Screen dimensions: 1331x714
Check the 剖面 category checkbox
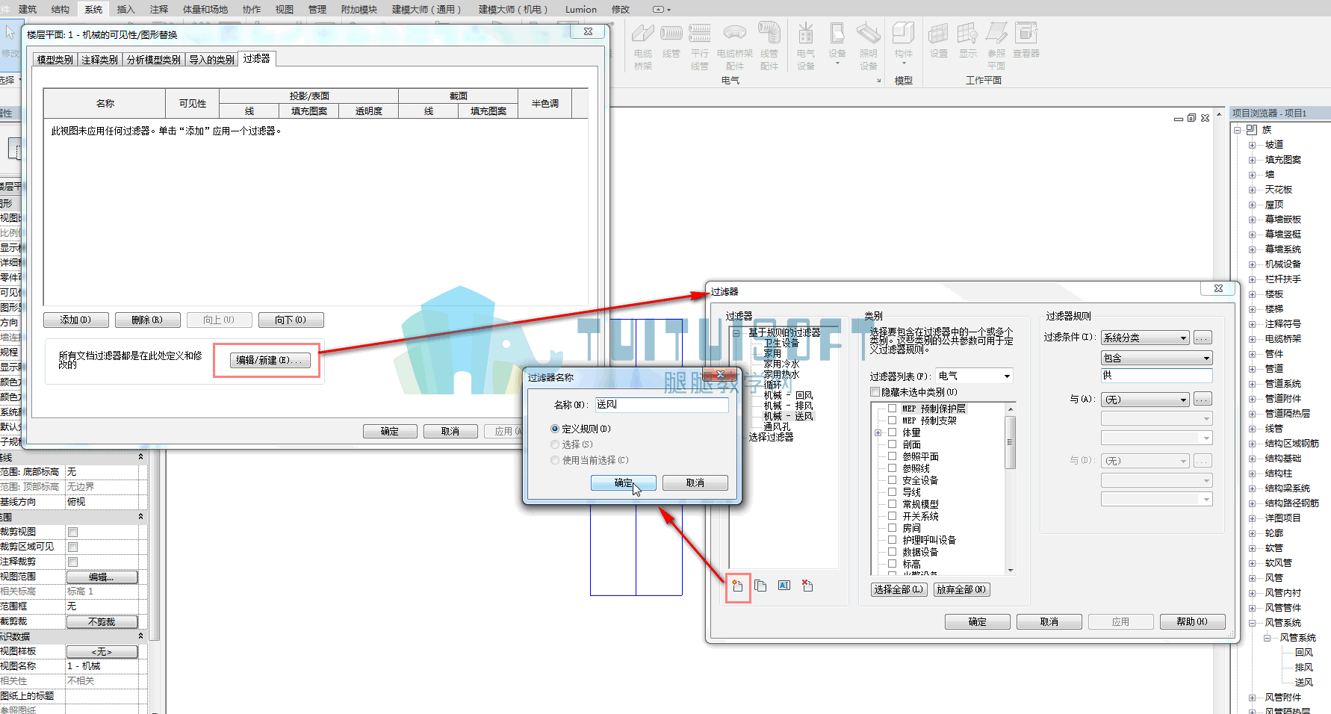point(892,444)
